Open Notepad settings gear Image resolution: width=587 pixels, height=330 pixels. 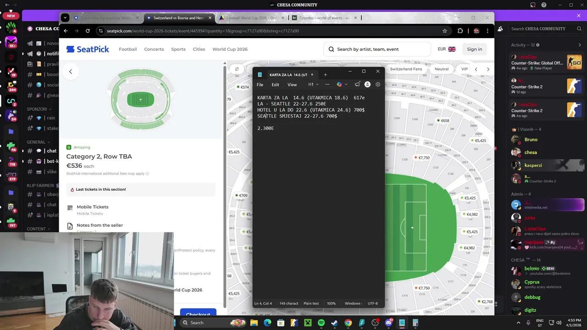coord(378,84)
